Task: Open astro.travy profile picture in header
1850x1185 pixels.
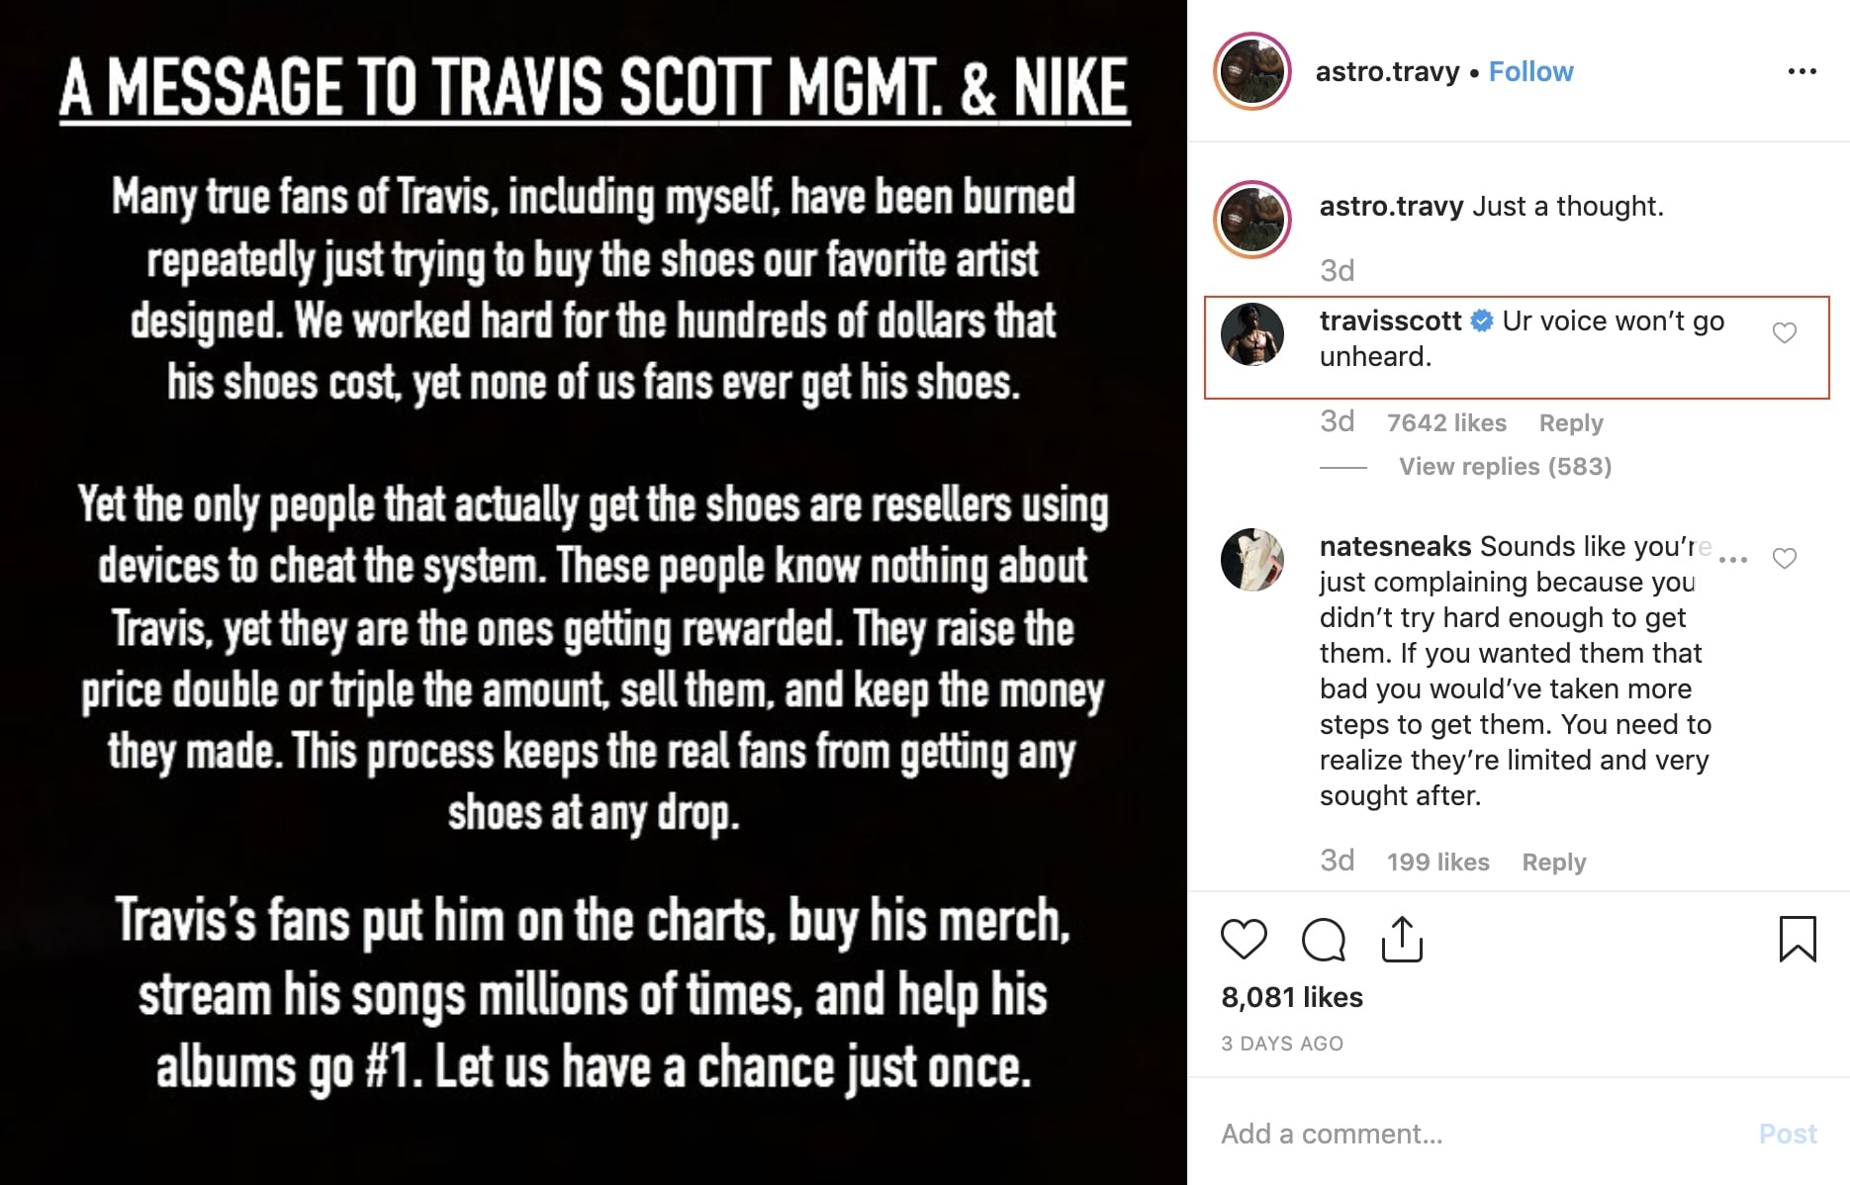Action: tap(1252, 71)
